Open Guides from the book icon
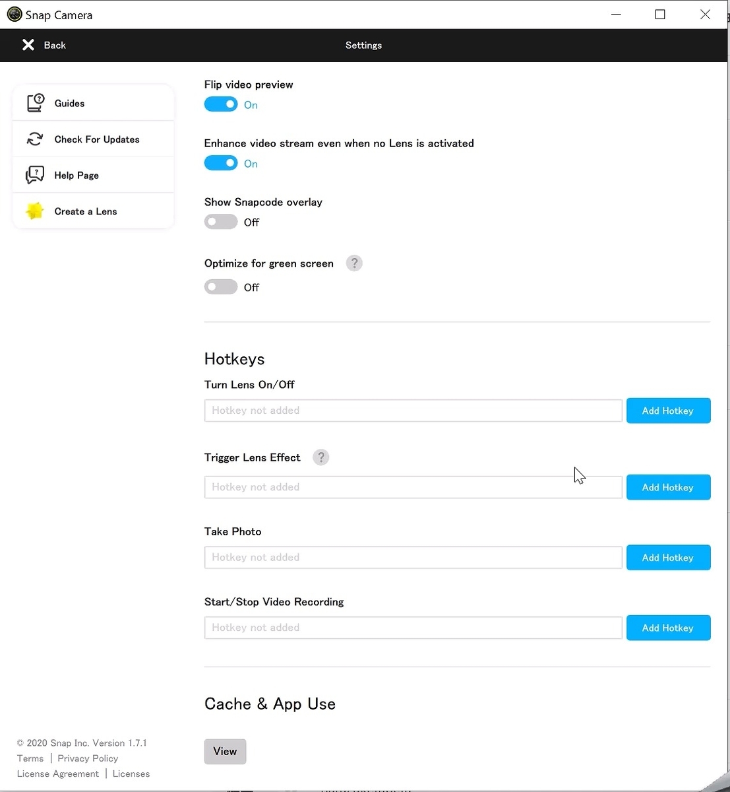 click(x=35, y=102)
